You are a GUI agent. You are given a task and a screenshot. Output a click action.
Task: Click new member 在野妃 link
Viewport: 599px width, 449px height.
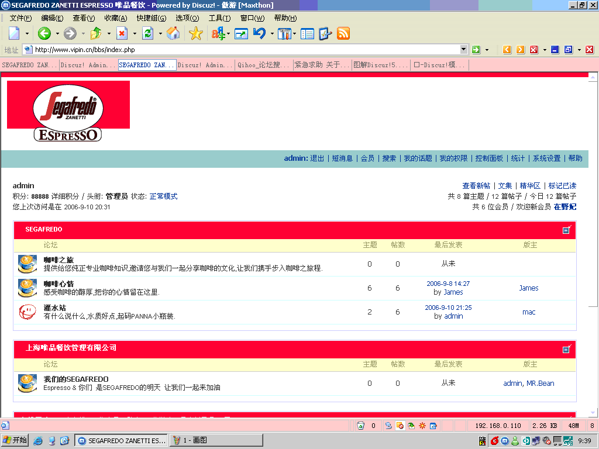click(565, 207)
